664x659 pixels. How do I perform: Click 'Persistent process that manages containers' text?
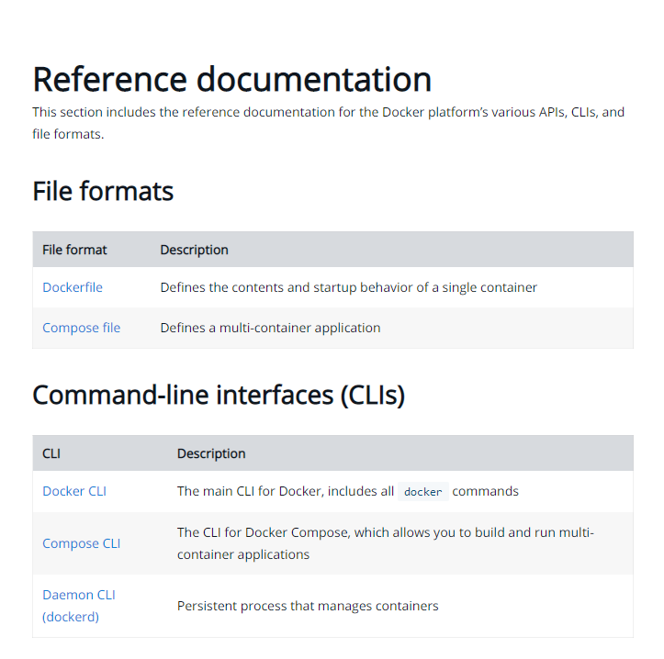pyautogui.click(x=308, y=606)
